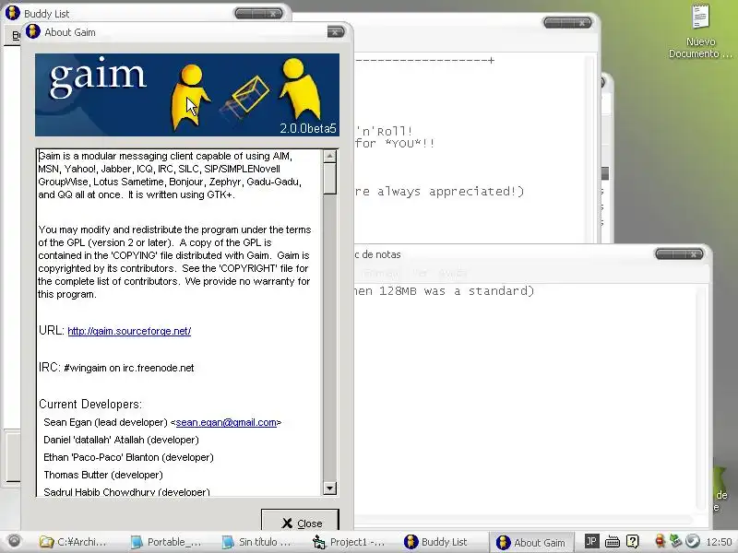Click window controls of the top notepad window
The image size is (738, 553).
click(x=567, y=22)
